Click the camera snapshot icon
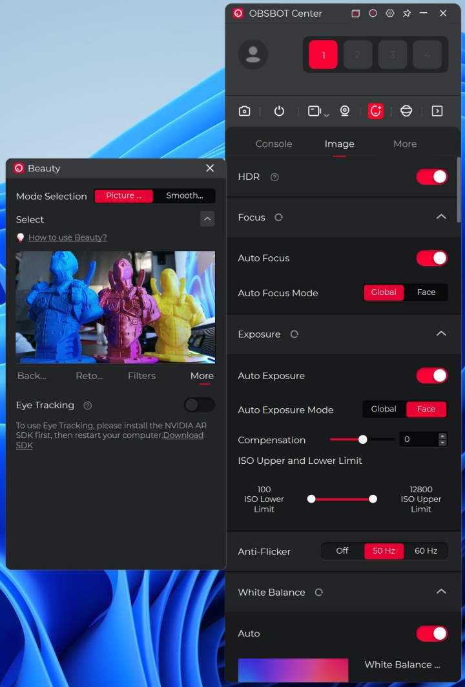This screenshot has height=687, width=465. 244,111
